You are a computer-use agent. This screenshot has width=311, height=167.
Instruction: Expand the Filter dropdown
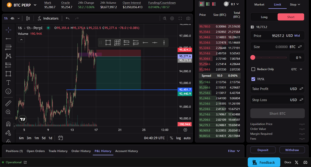(234, 151)
